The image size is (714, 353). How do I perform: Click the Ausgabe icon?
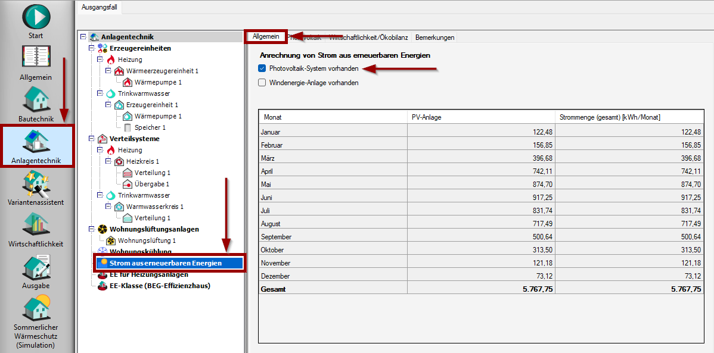(x=36, y=267)
